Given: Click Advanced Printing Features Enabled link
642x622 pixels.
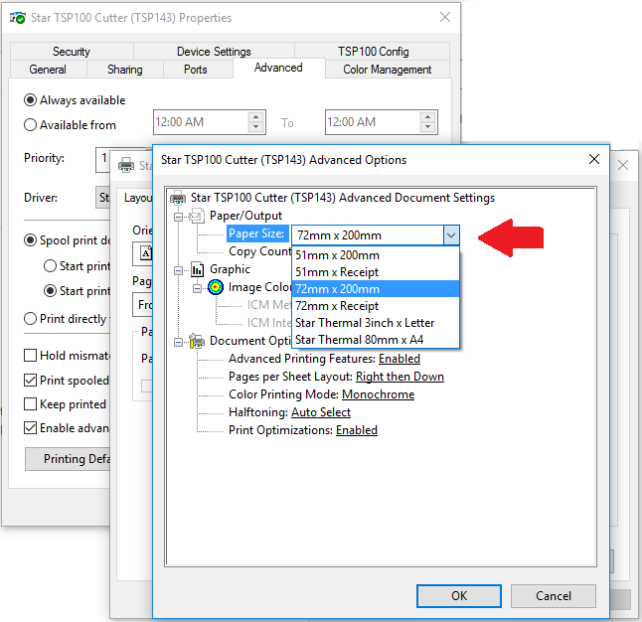Looking at the screenshot, I should pos(400,359).
